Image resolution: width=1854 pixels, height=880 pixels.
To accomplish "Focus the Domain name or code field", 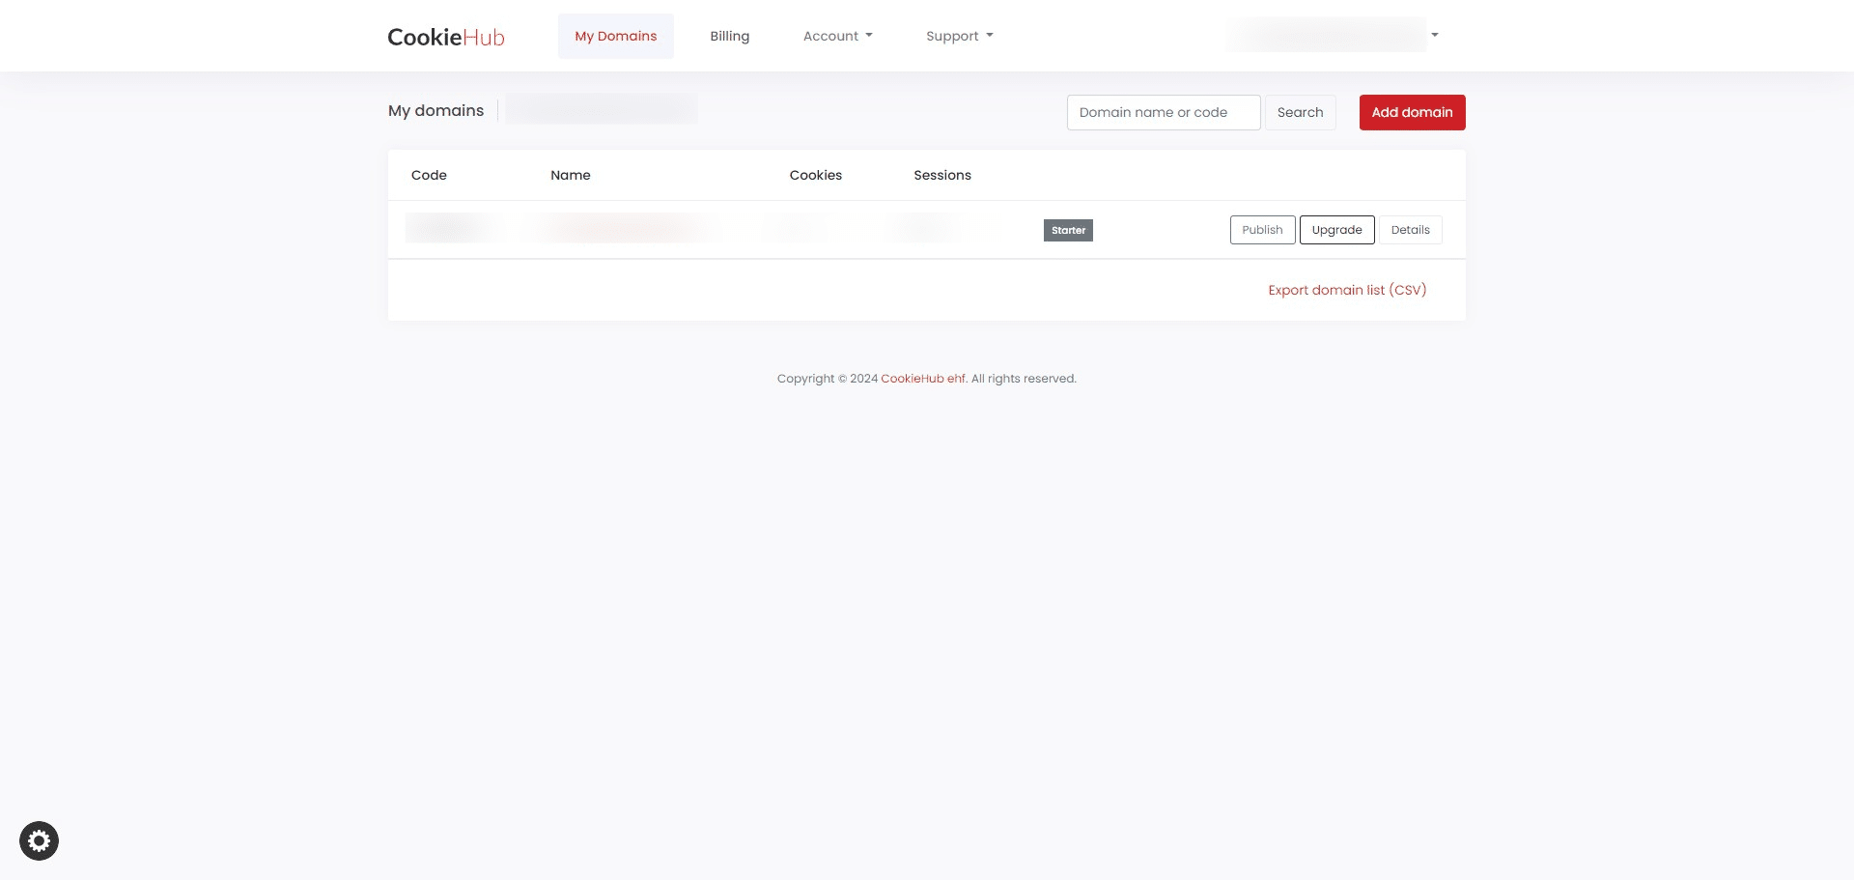I will (x=1164, y=112).
